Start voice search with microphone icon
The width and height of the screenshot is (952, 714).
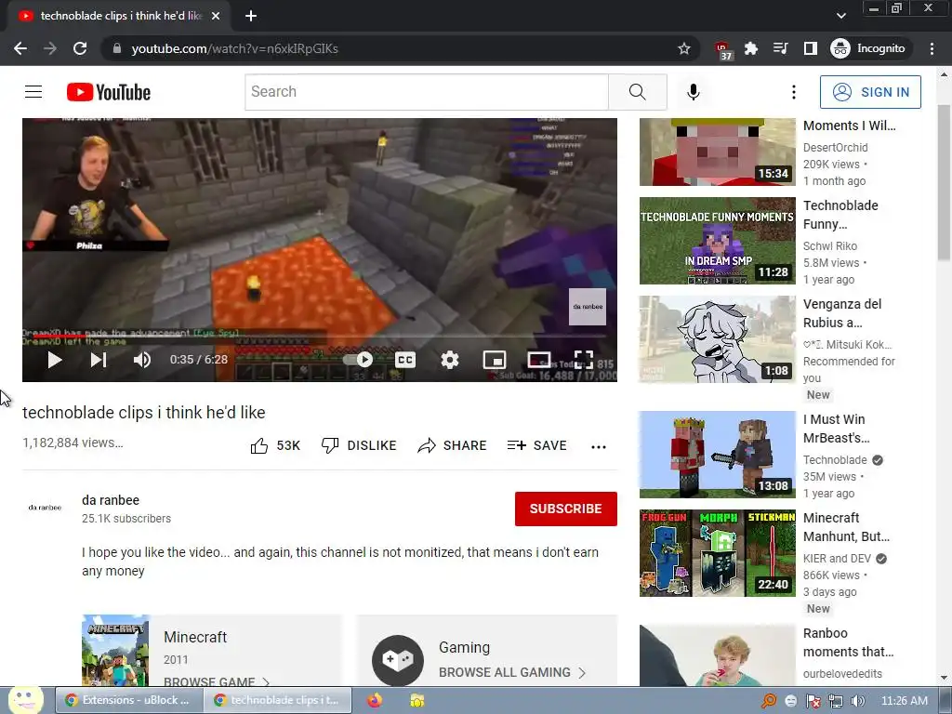click(x=694, y=92)
